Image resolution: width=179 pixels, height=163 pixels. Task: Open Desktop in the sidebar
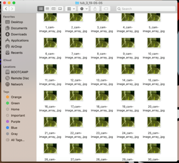point(14,22)
